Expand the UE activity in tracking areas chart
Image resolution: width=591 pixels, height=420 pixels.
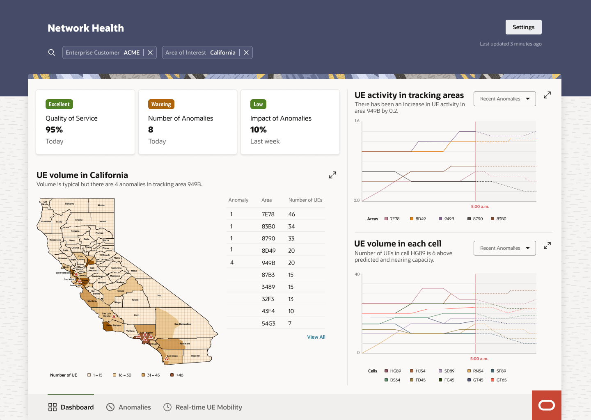coord(547,95)
